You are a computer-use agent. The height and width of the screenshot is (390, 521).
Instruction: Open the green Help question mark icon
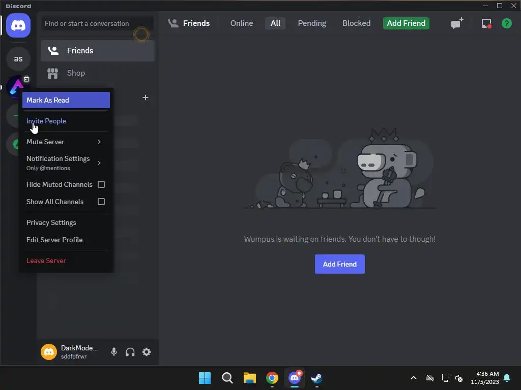[506, 23]
